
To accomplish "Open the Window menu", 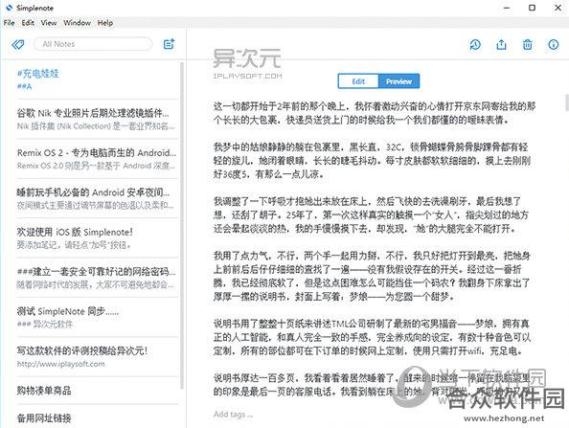I will [77, 23].
